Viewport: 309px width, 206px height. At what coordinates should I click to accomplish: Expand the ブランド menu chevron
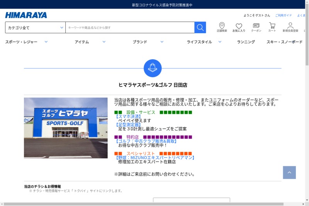point(162,42)
